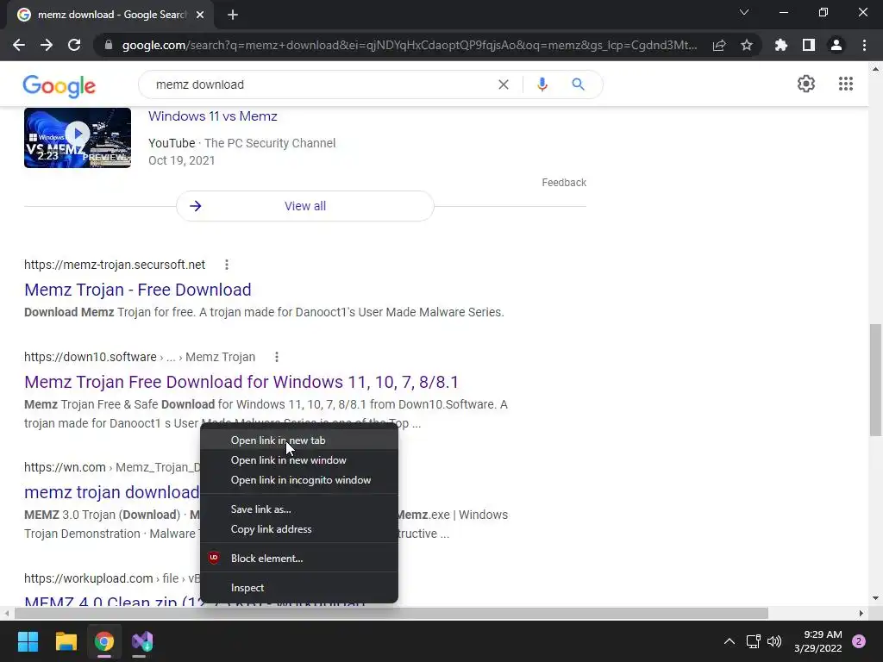Click the Chrome taskbar icon
Image resolution: width=883 pixels, height=662 pixels.
[x=104, y=641]
